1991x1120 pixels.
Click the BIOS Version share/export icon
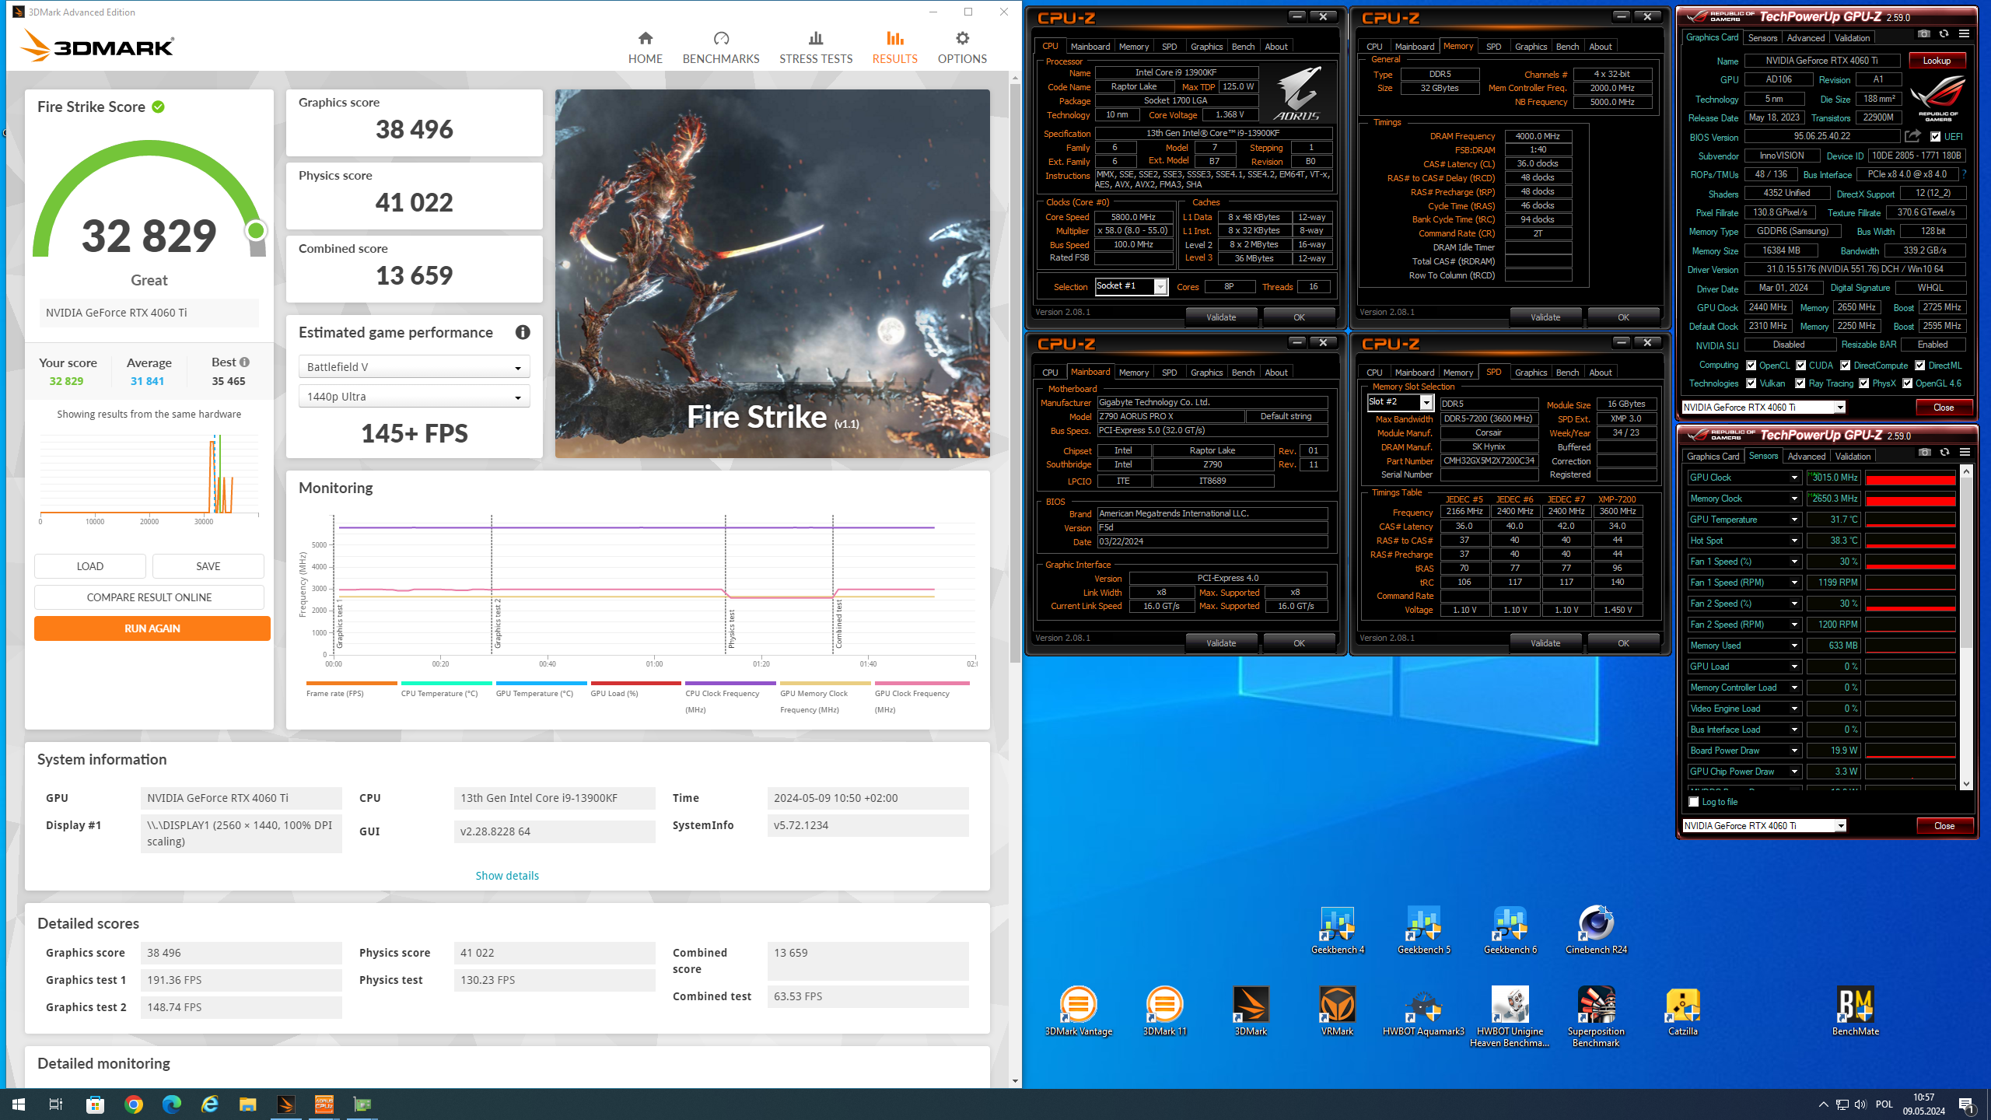(1912, 136)
